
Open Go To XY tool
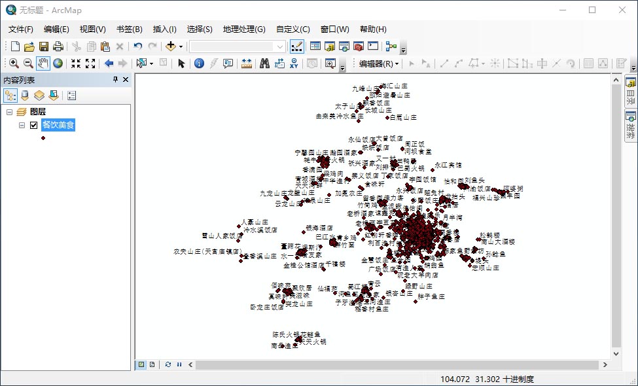click(x=294, y=63)
